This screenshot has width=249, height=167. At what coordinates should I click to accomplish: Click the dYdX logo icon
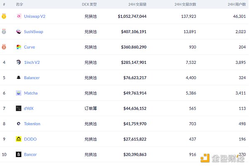(19, 109)
